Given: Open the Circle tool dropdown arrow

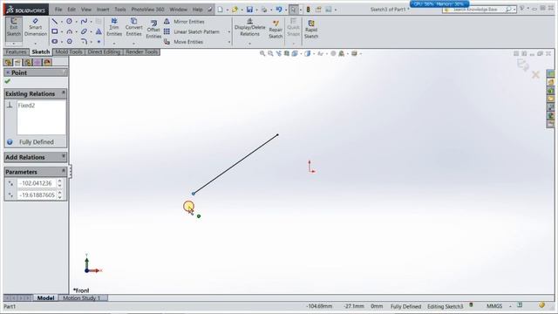Looking at the screenshot, I should point(76,22).
